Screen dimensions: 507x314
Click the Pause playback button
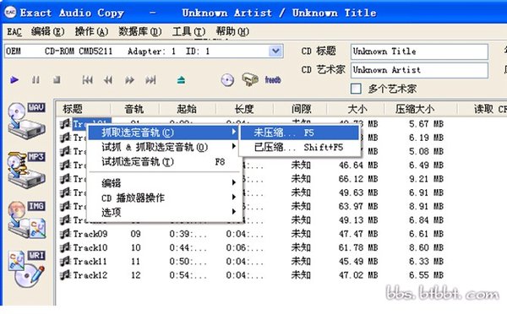pos(35,79)
